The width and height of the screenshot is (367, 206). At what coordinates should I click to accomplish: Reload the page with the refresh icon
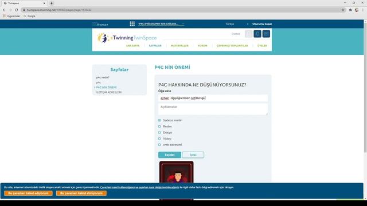(x=17, y=10)
